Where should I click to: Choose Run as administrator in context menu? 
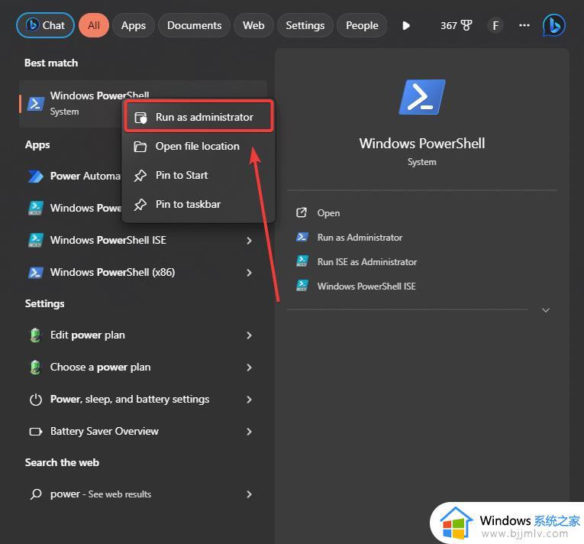pos(199,117)
